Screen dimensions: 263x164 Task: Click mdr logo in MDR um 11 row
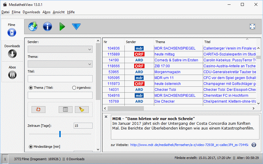[139, 78]
